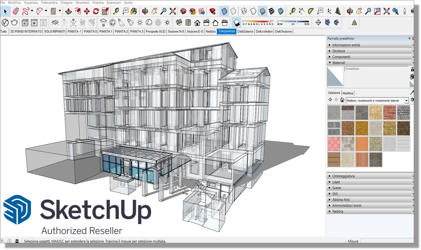Open the material library dropdown

point(406,101)
